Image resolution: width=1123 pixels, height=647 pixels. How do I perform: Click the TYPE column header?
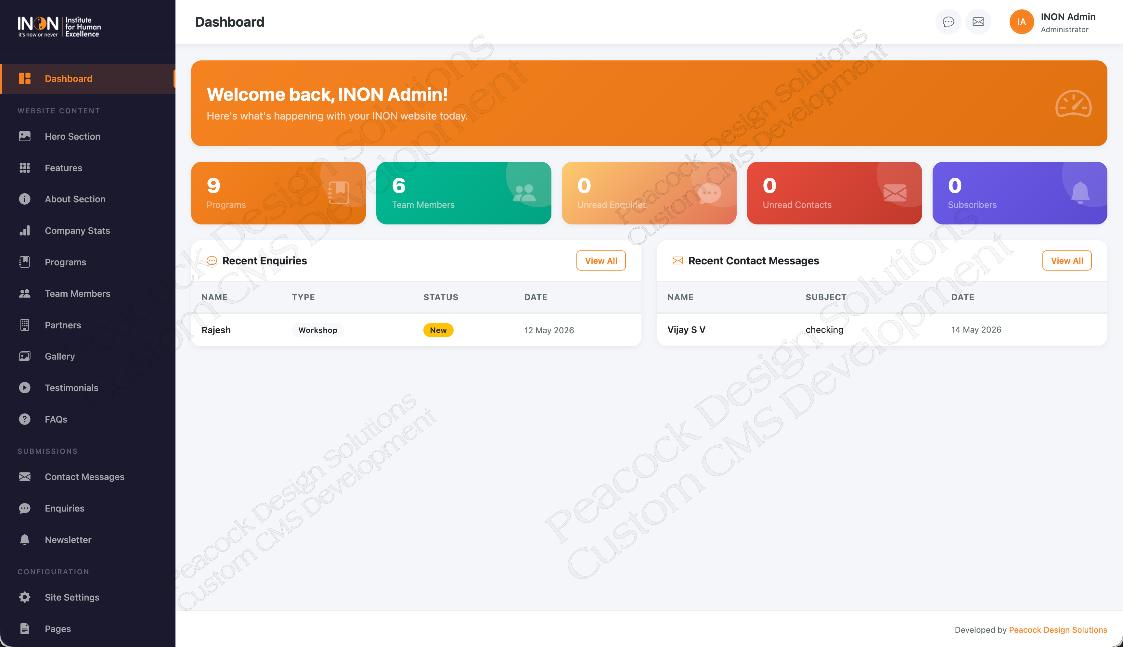[303, 297]
